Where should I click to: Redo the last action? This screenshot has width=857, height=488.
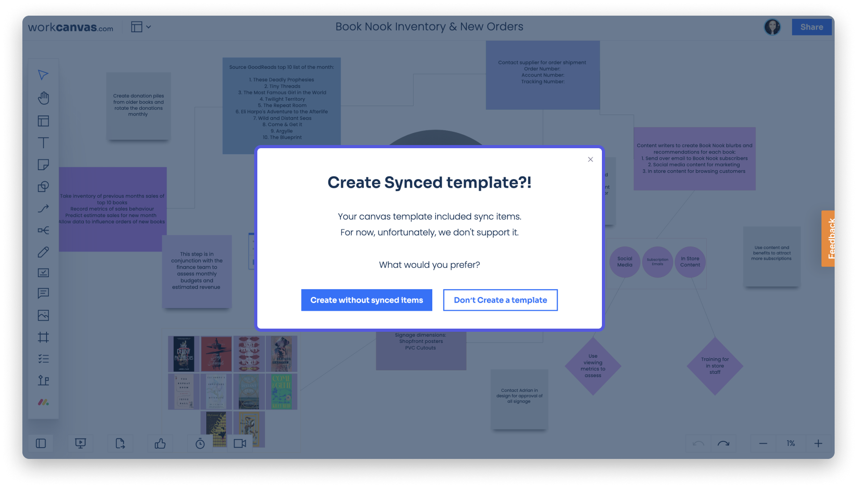point(723,443)
